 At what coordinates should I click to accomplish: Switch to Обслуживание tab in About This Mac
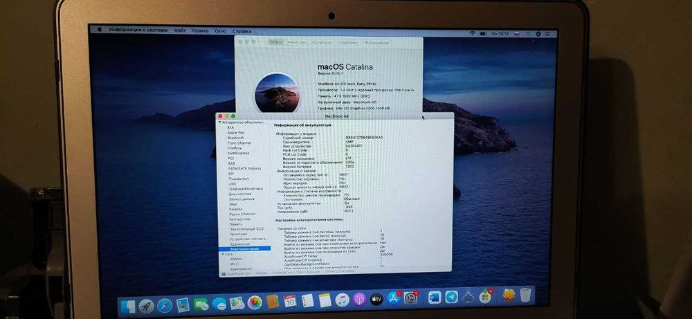[x=376, y=43]
